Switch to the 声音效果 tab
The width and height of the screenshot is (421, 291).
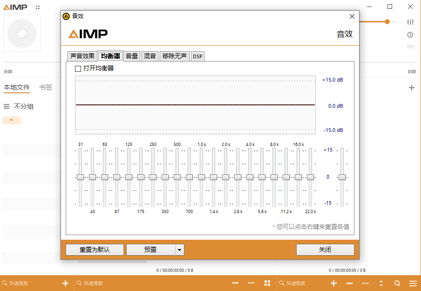pos(82,56)
